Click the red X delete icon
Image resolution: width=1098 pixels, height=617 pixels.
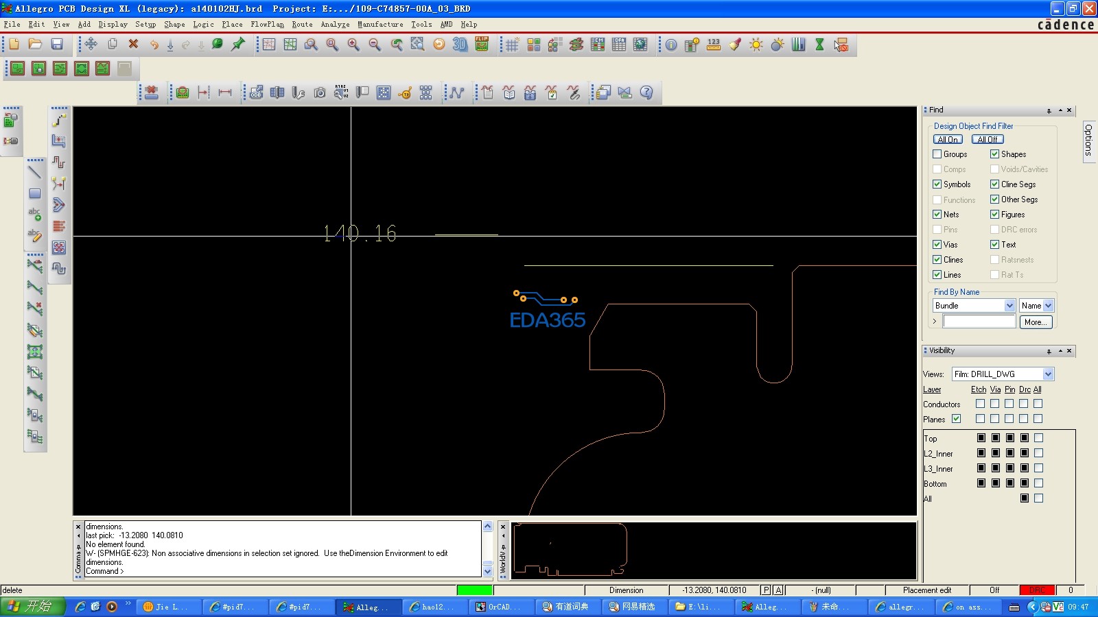(x=134, y=45)
